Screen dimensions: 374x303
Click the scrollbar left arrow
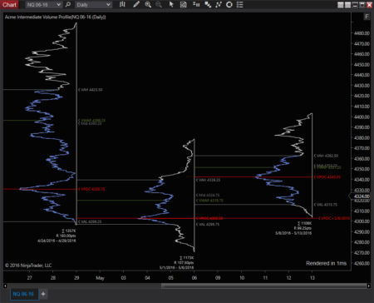[5, 286]
